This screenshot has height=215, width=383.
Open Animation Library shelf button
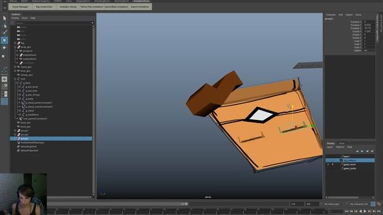[68, 7]
